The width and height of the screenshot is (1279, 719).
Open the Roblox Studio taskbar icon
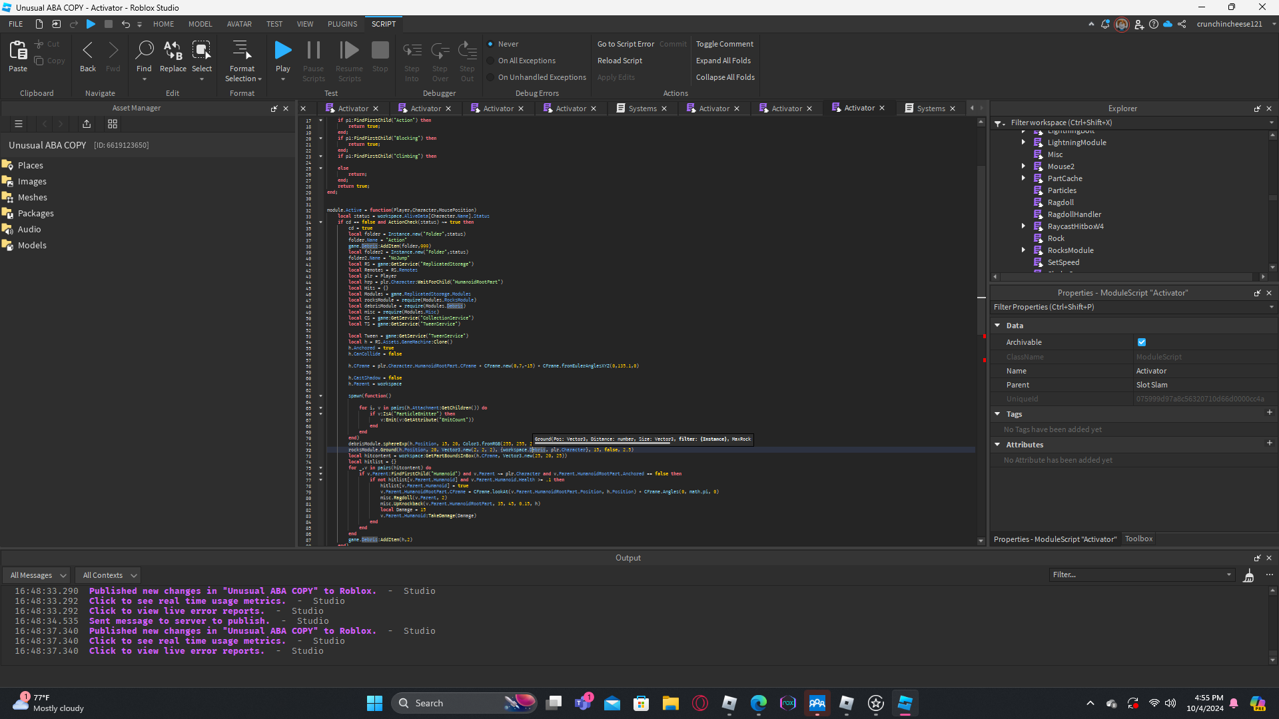click(905, 703)
